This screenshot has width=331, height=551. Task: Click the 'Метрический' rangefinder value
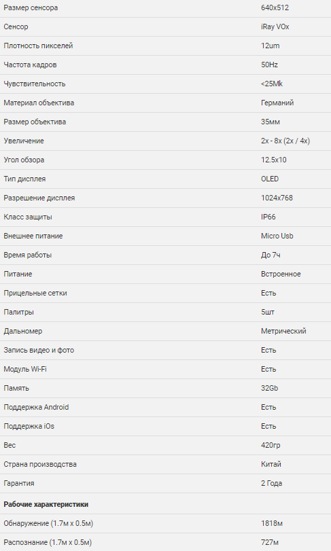pyautogui.click(x=283, y=331)
